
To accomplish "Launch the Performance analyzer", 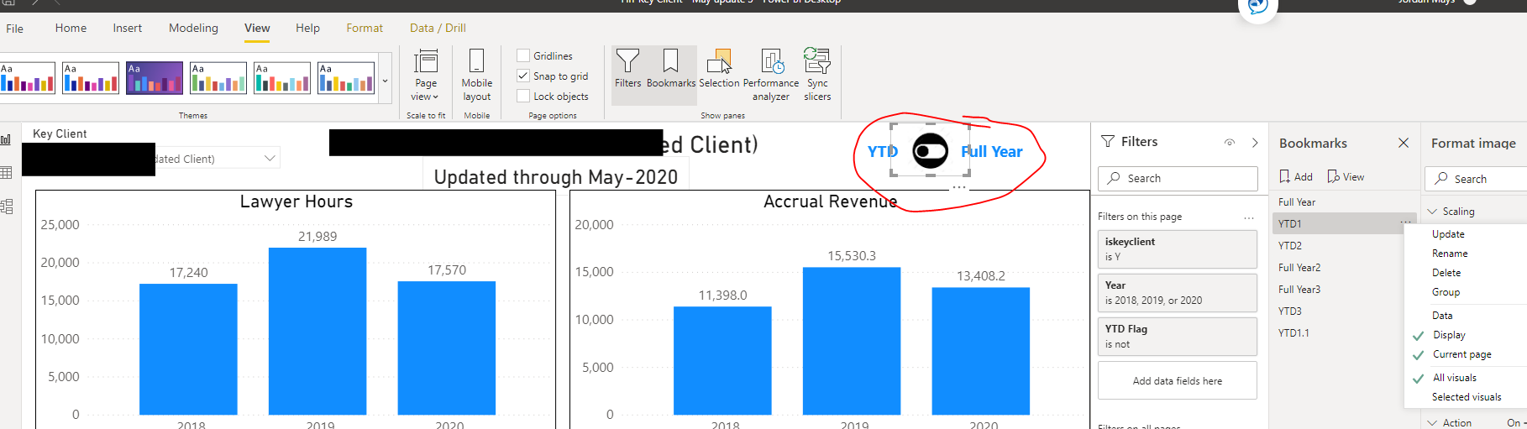I will point(771,75).
